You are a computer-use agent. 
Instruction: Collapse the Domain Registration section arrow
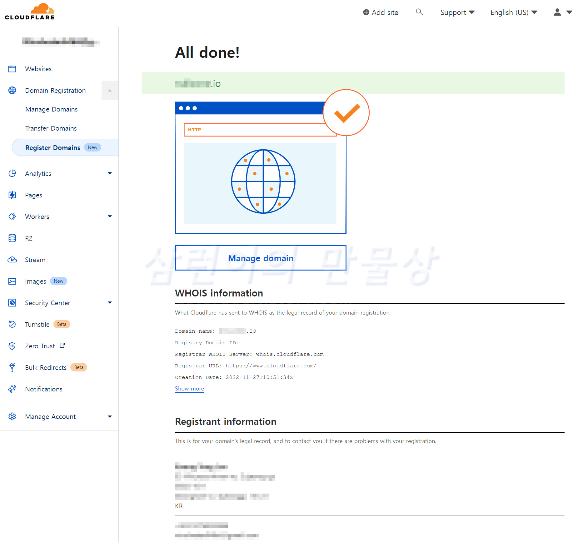point(110,91)
